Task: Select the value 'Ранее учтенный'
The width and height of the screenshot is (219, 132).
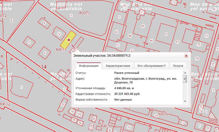Action: 127,73
